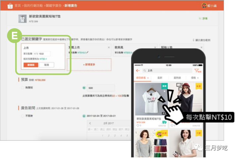Click the back arrow in phone app
The height and width of the screenshot is (158, 235).
pos(138,71)
